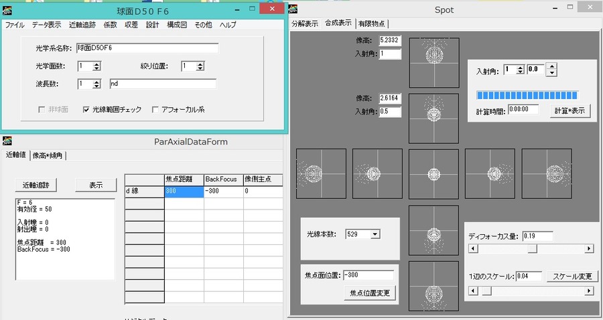The width and height of the screenshot is (603, 320).
Task: Uncheck the 光線範囲チェック checkbox
Action: pyautogui.click(x=86, y=110)
